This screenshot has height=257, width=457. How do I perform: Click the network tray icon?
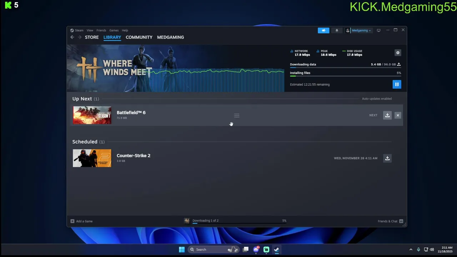(426, 250)
